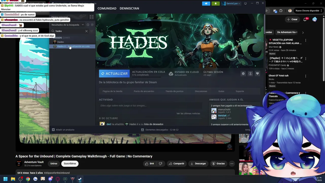325x183 pixels.
Task: Open File Explorer from taskbar
Action: [x=13, y=179]
